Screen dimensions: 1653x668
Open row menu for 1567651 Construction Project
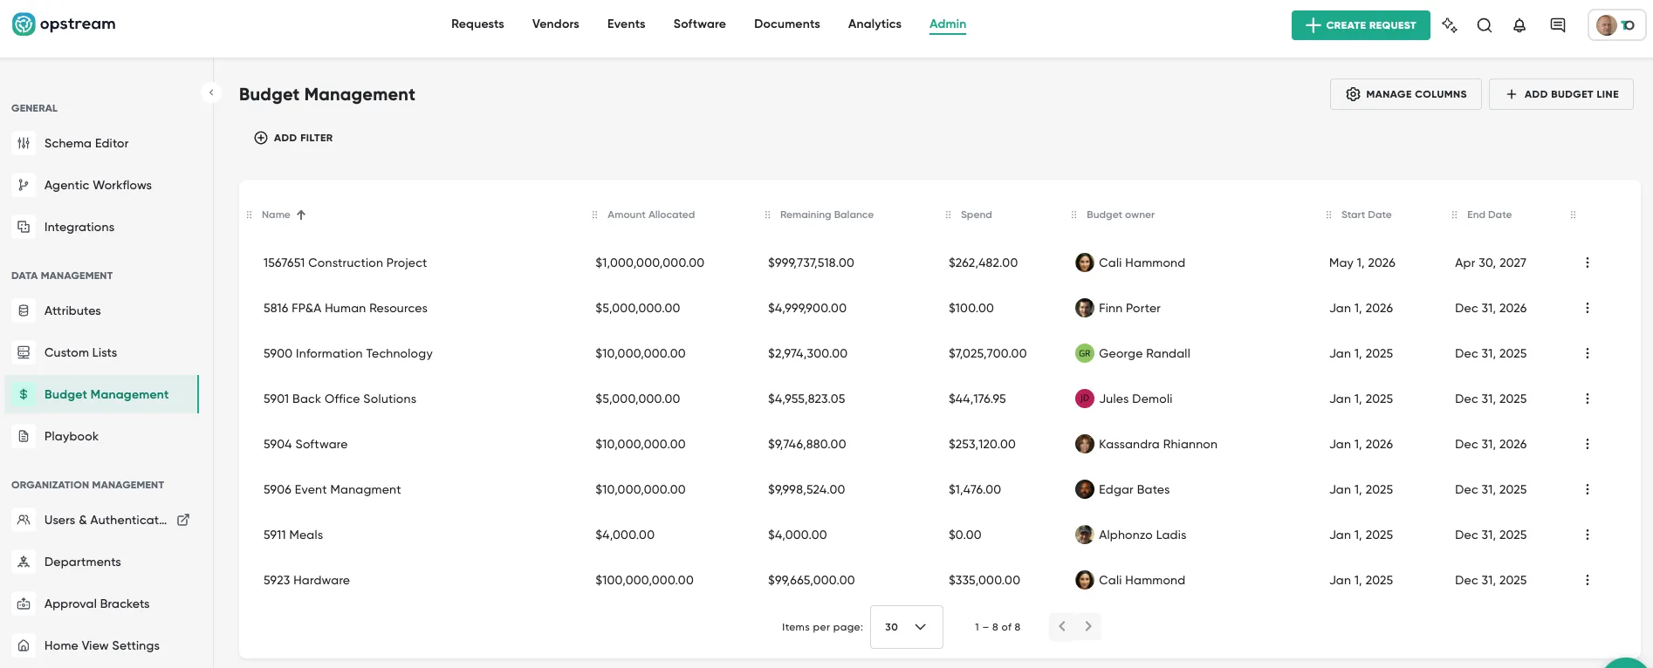(x=1588, y=262)
